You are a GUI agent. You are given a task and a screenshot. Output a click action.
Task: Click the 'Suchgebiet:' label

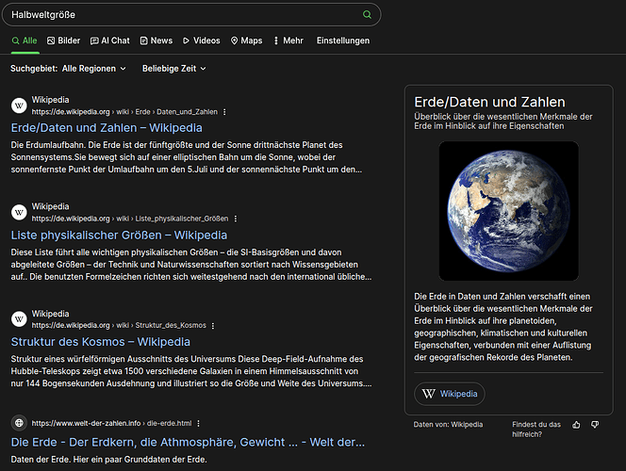coord(34,69)
